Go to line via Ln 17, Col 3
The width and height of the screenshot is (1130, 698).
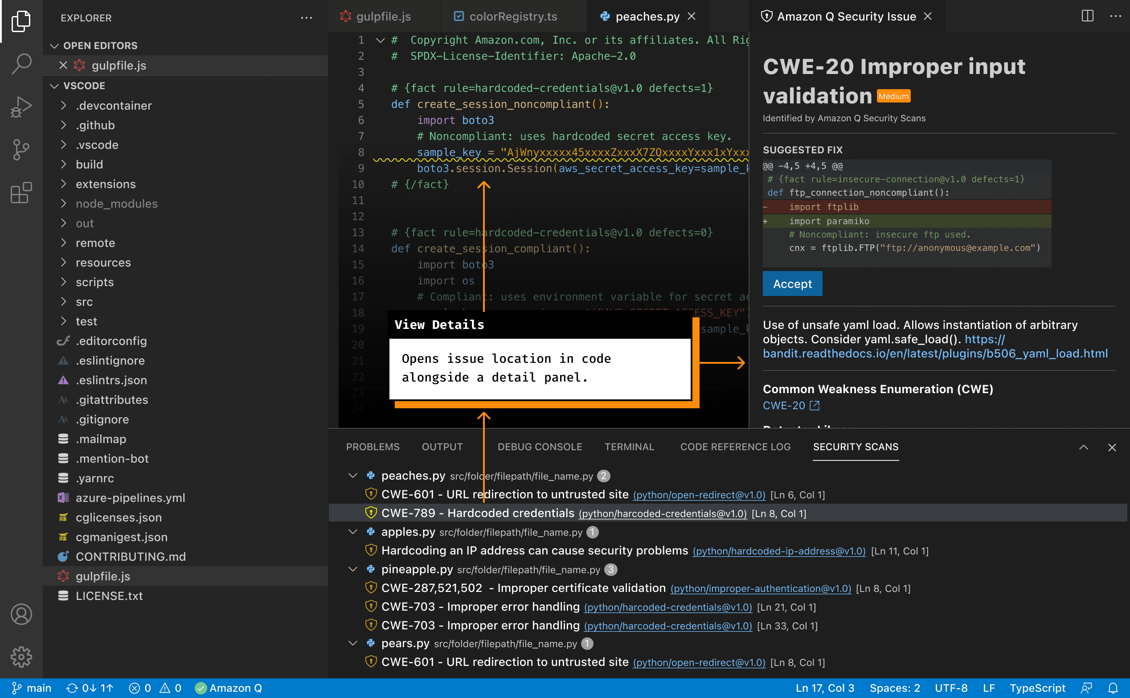point(824,688)
